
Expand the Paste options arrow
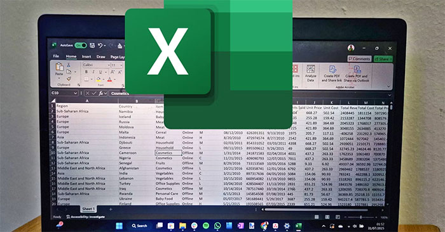point(59,79)
